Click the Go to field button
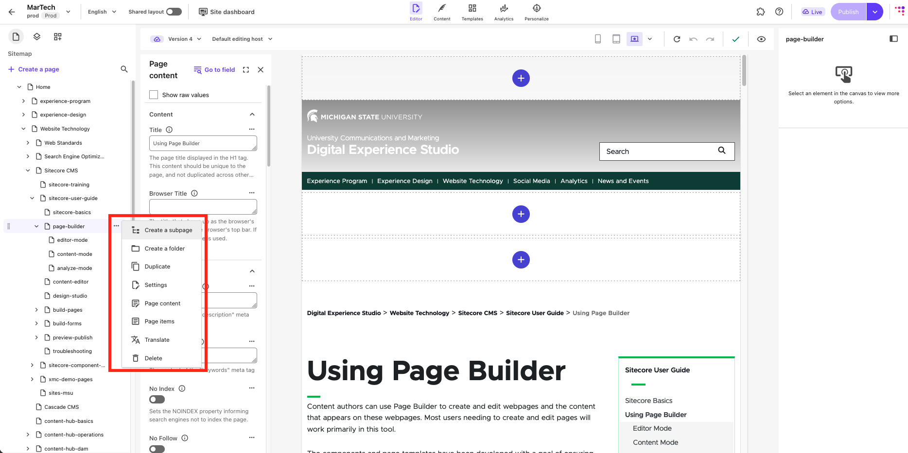This screenshot has height=453, width=908. [214, 70]
